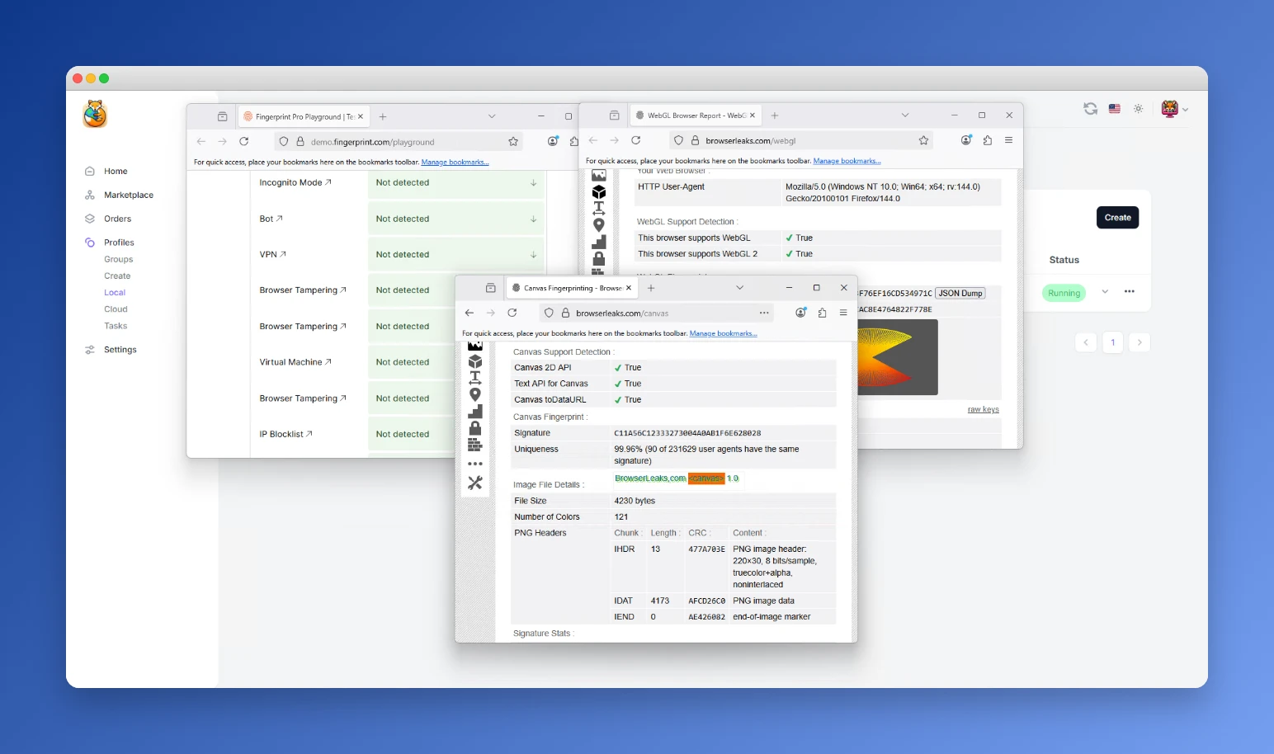Viewport: 1274px width, 754px height.
Task: Select Marketplace in the left sidebar
Action: (x=127, y=195)
